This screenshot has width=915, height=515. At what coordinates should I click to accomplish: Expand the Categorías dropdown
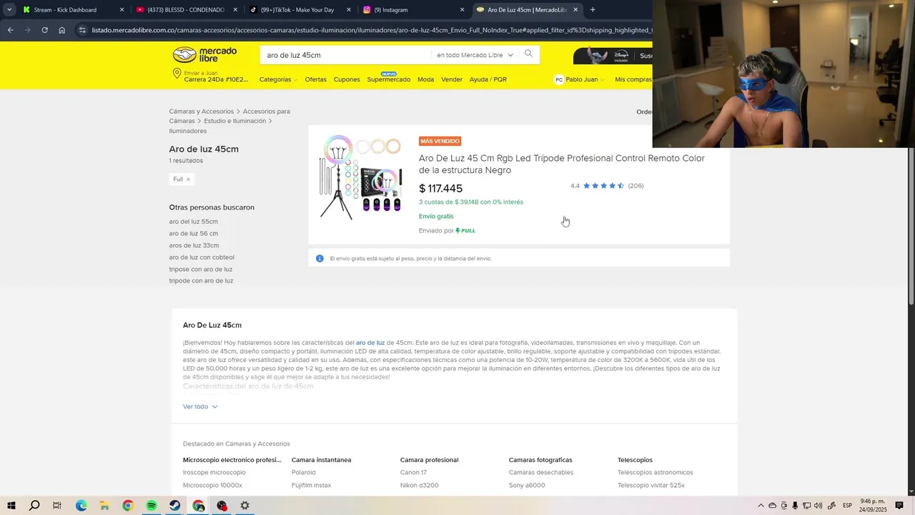(278, 79)
